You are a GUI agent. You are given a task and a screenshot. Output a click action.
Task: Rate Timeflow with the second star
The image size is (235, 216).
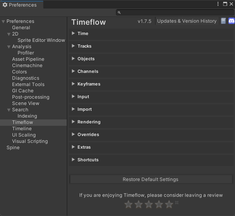tap(139, 204)
